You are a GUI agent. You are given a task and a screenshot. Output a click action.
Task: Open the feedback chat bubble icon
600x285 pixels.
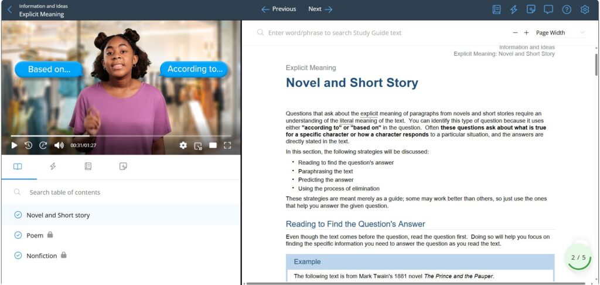click(x=548, y=9)
